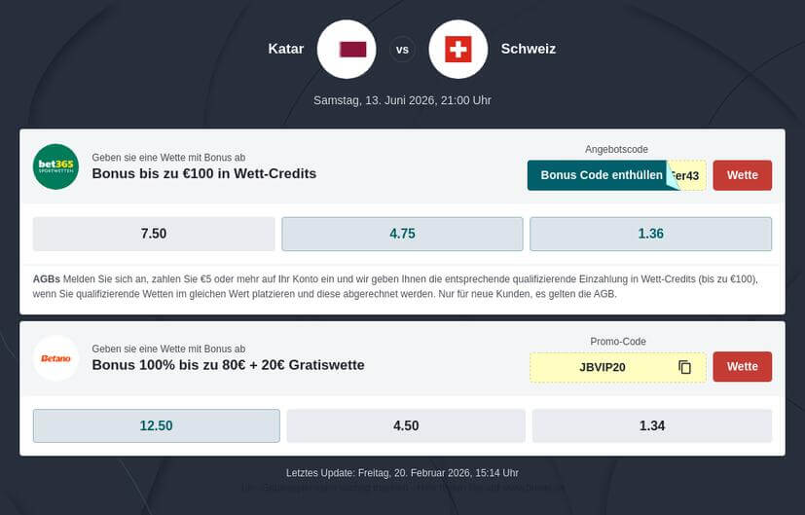
Task: Copy the JBVIP20 promo code icon
Action: tap(684, 367)
